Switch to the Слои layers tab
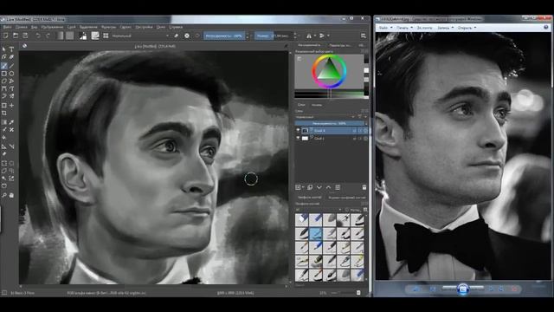The image size is (554, 312). 301,105
